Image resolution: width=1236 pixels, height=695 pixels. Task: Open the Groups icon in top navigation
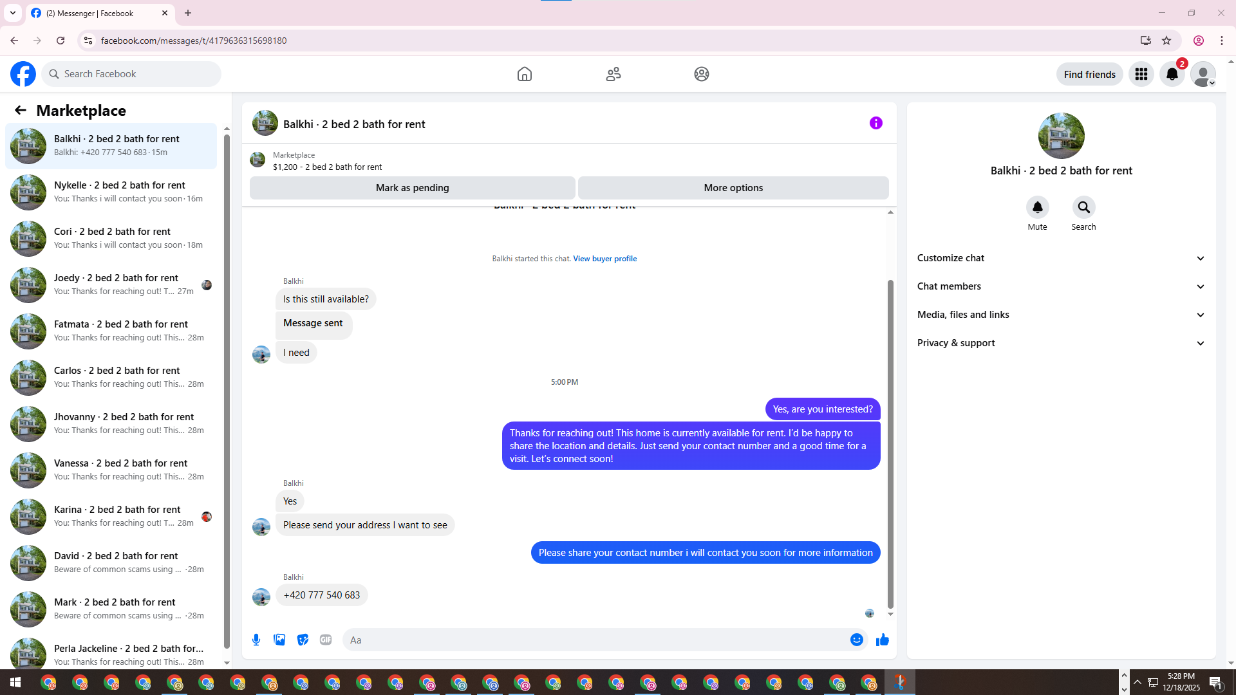point(702,74)
